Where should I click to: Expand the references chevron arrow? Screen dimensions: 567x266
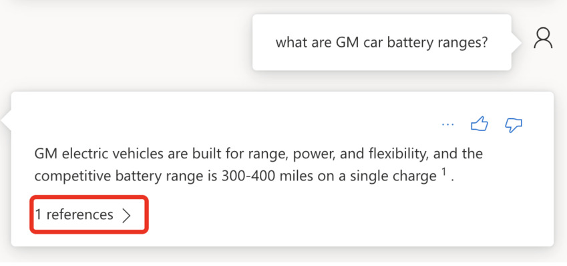coord(126,215)
